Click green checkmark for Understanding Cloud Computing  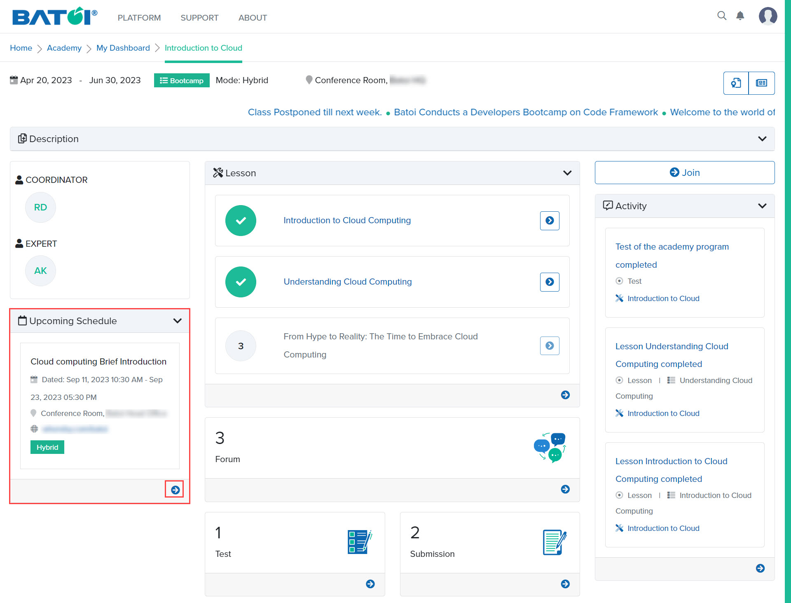point(241,282)
